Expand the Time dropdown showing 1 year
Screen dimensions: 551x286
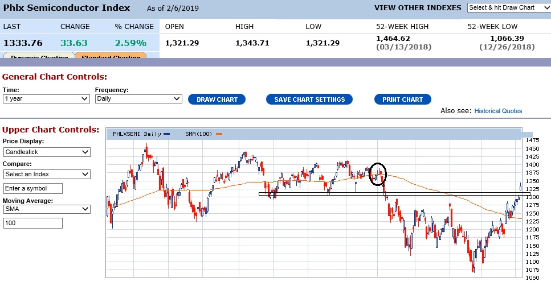tap(46, 99)
